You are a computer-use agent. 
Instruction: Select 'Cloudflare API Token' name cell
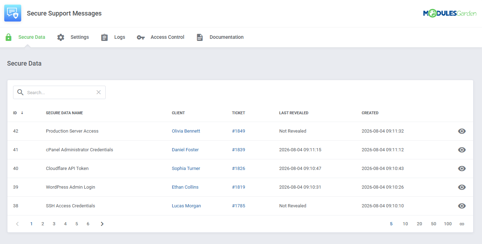coord(67,169)
